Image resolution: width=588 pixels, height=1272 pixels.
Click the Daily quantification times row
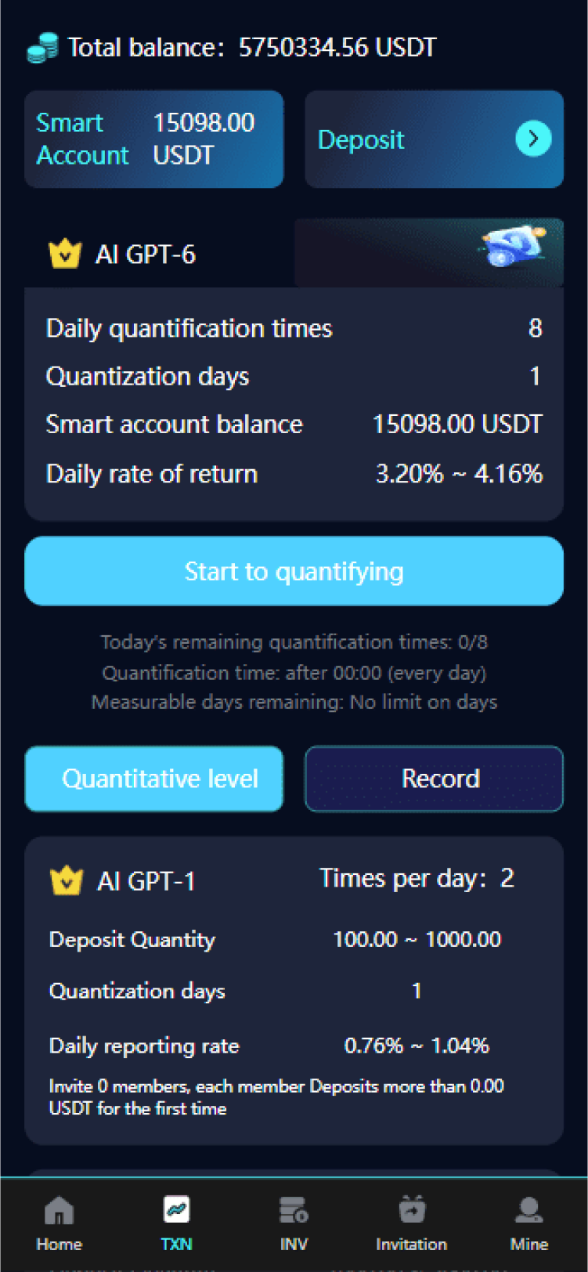(294, 328)
